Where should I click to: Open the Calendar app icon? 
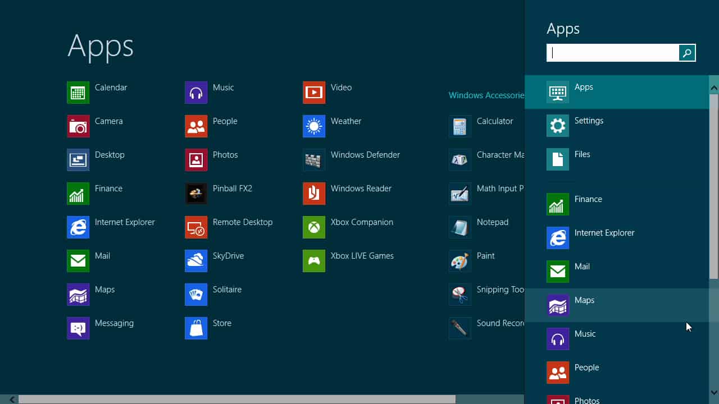(x=78, y=93)
